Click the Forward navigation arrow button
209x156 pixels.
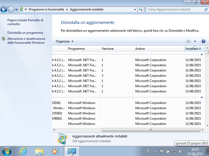pyautogui.click(x=11, y=10)
